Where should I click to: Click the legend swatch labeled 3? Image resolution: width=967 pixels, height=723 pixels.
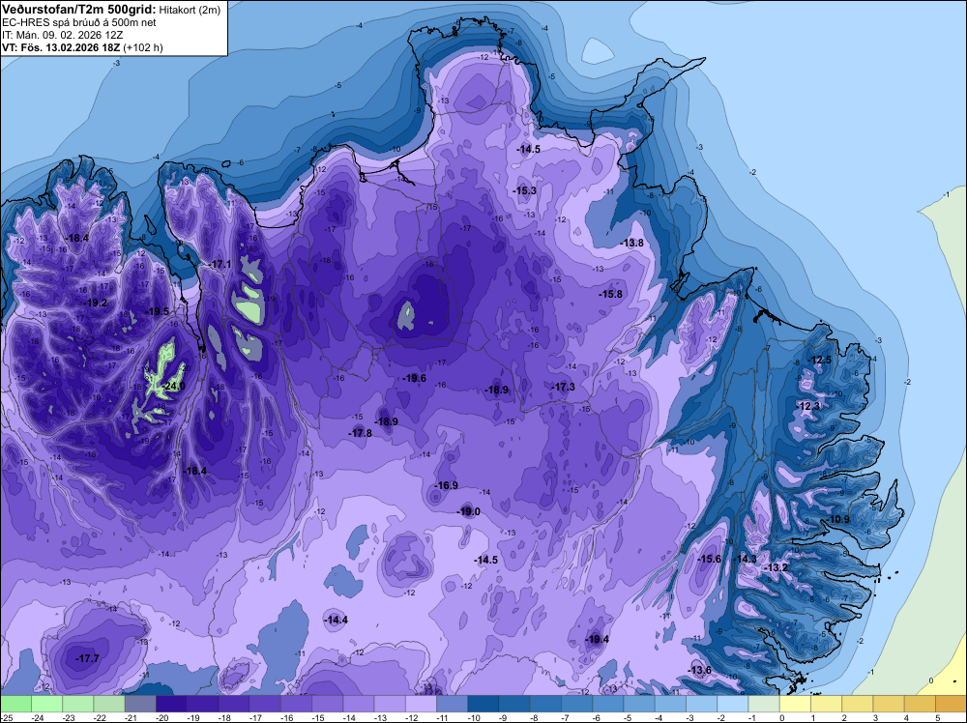(889, 704)
